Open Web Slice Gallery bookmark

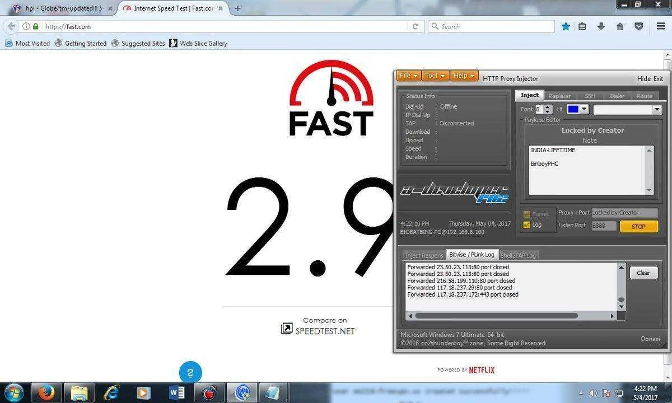[x=198, y=43]
